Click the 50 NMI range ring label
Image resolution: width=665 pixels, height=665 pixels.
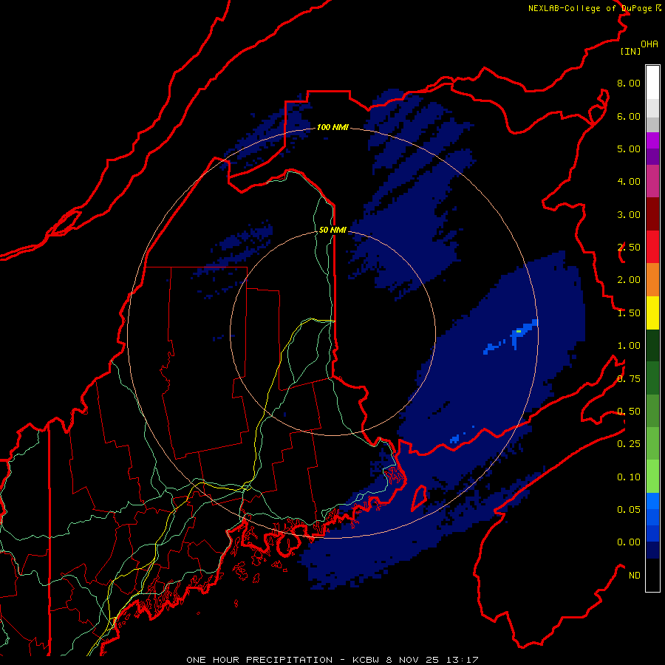(x=332, y=230)
